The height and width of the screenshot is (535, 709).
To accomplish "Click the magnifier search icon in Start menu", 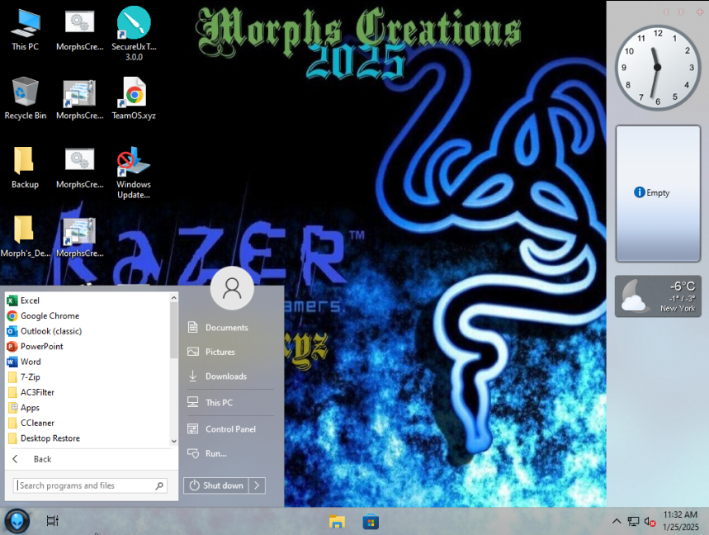I will (x=159, y=485).
